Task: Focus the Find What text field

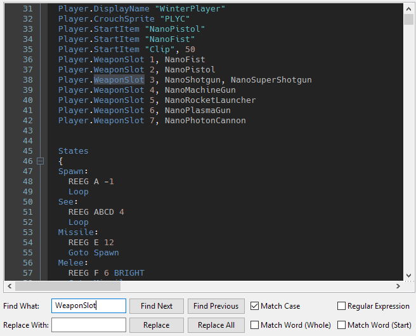Action: 89,306
